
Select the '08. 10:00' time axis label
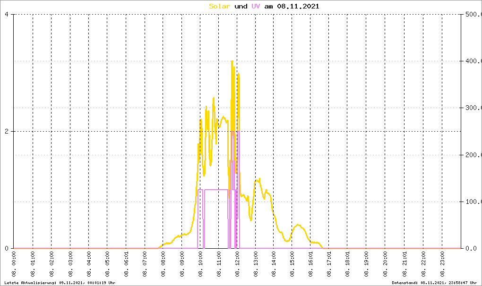pyautogui.click(x=200, y=264)
